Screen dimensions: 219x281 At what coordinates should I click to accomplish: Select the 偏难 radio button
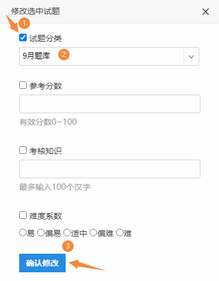coord(93,233)
